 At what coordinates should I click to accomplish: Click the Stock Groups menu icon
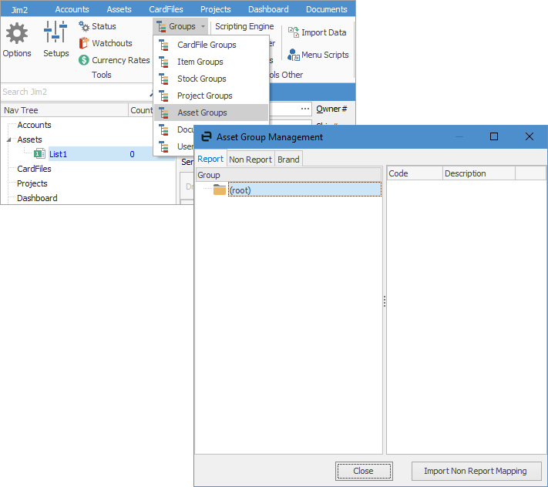(163, 79)
